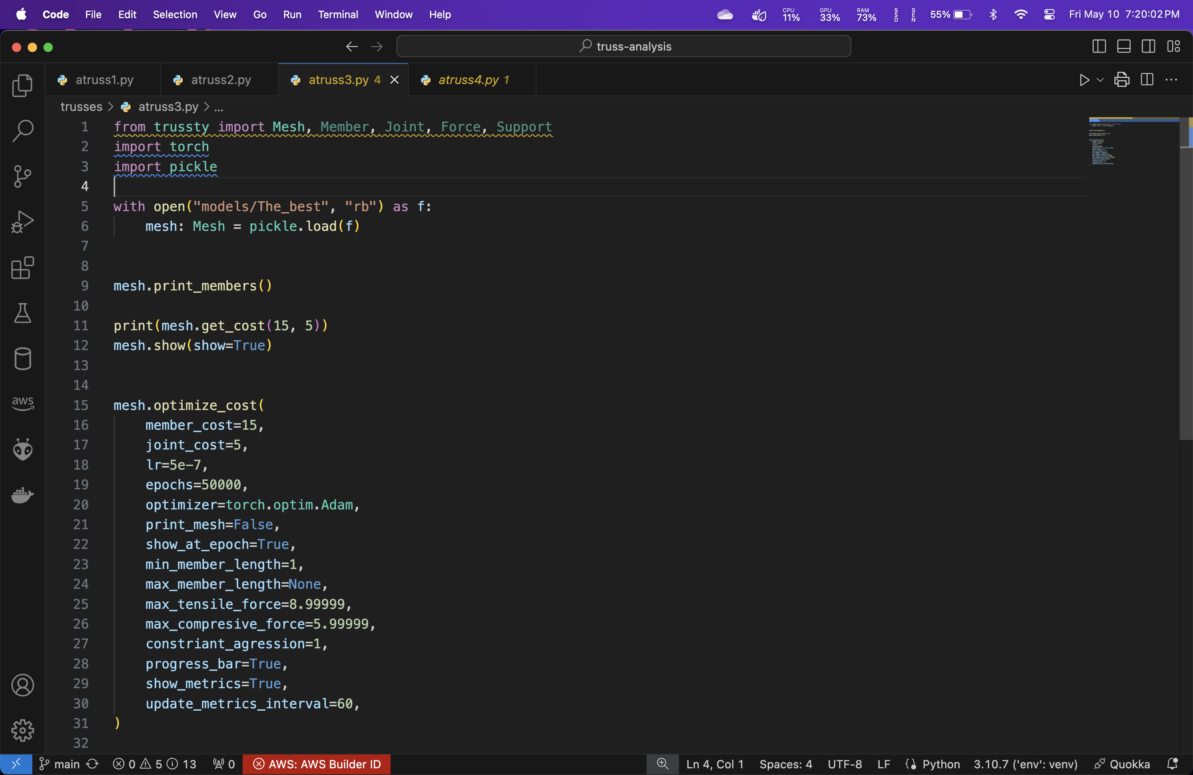Click the print icon in editor toolbar
The height and width of the screenshot is (775, 1193).
pos(1122,80)
